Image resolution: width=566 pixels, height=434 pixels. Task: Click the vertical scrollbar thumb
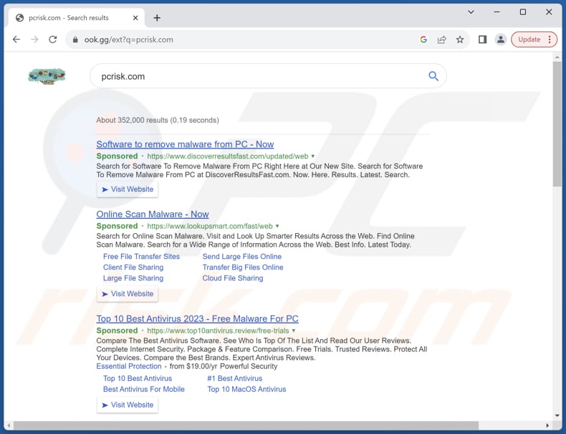(x=557, y=124)
